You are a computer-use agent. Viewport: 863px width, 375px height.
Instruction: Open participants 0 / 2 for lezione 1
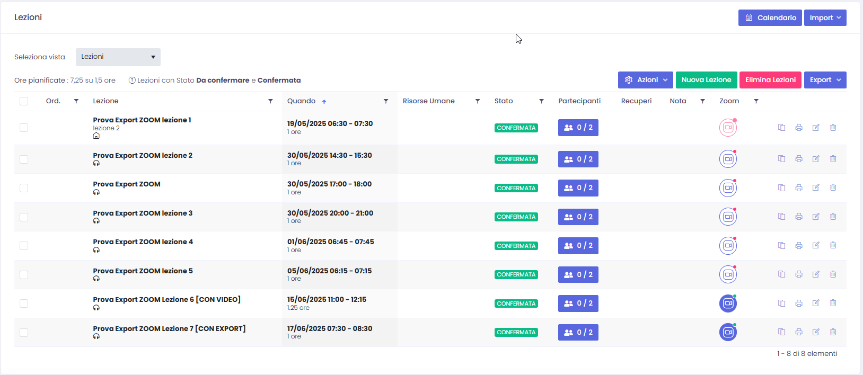pos(578,128)
